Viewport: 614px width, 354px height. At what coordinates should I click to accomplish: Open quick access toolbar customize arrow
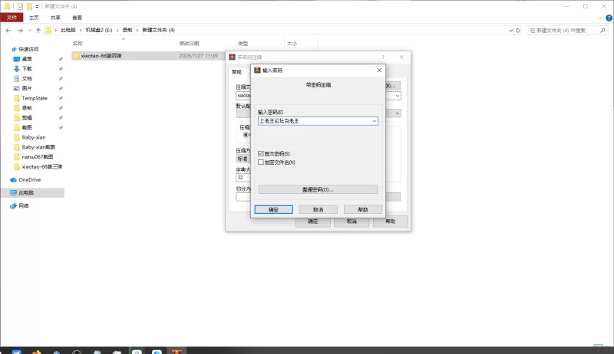37,7
